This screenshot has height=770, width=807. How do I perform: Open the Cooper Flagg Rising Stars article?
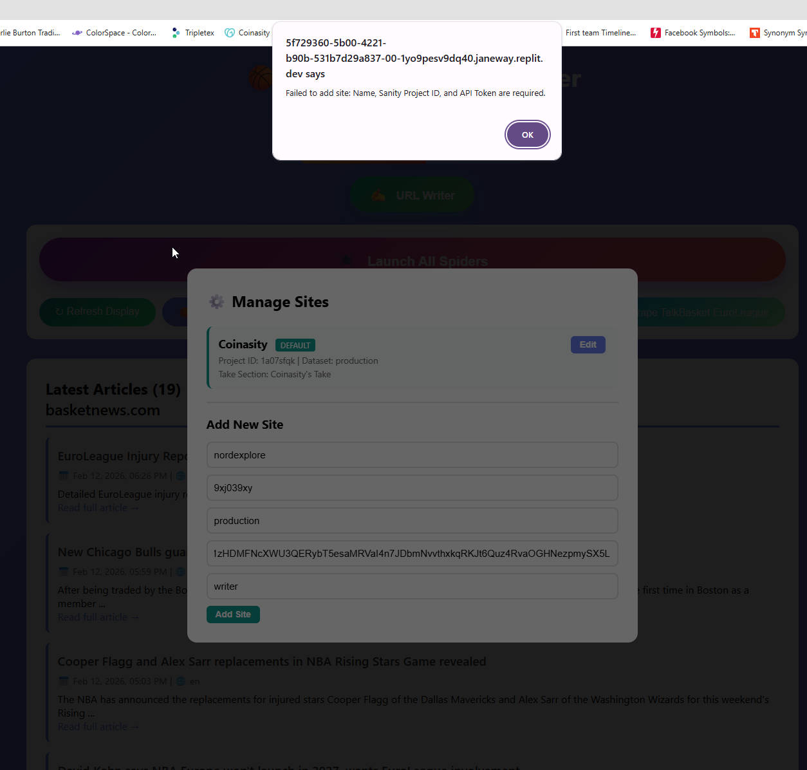coord(272,662)
